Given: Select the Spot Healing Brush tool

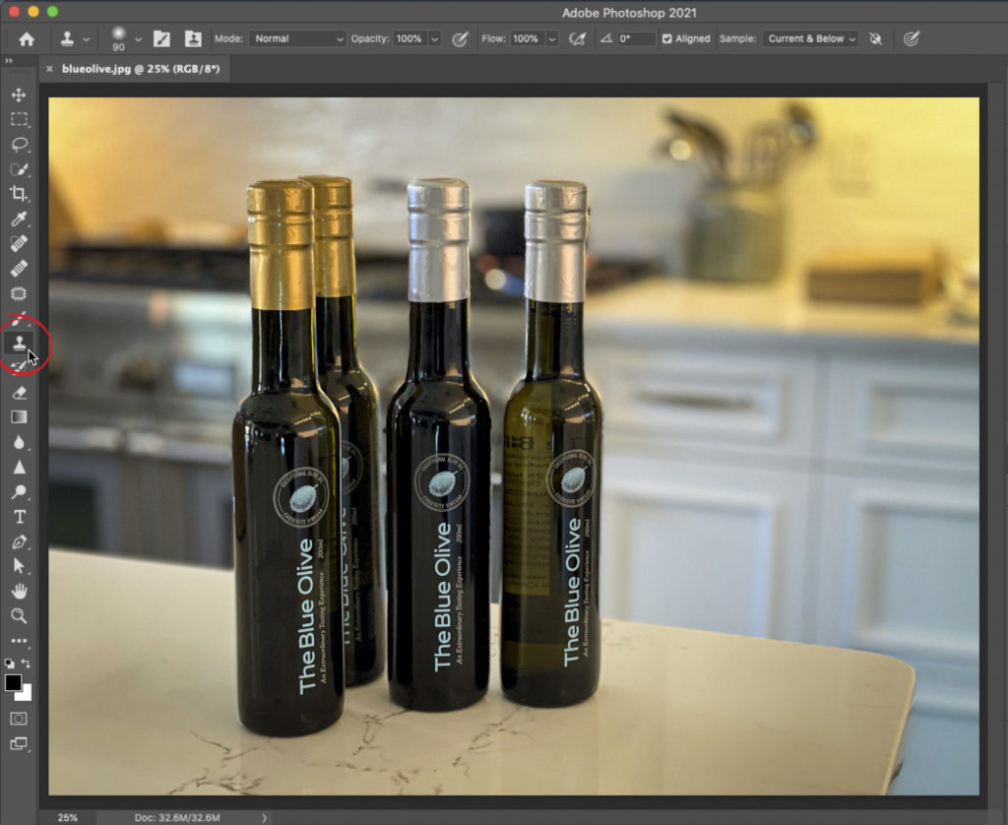Looking at the screenshot, I should tap(19, 244).
